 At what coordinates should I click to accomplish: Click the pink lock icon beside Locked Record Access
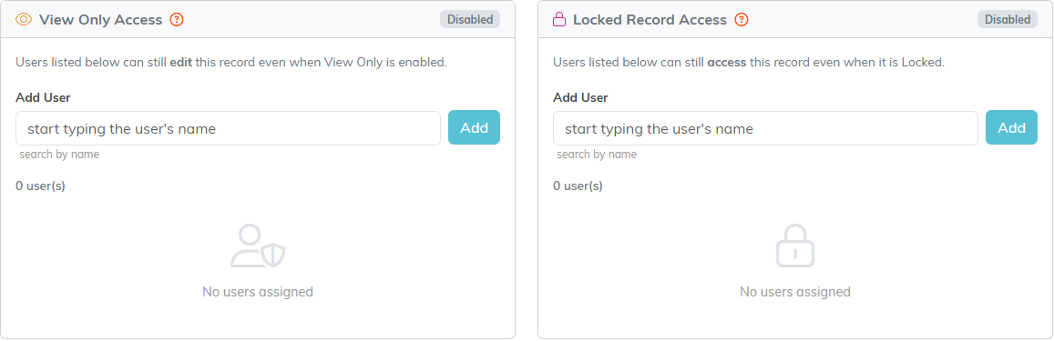tap(559, 19)
